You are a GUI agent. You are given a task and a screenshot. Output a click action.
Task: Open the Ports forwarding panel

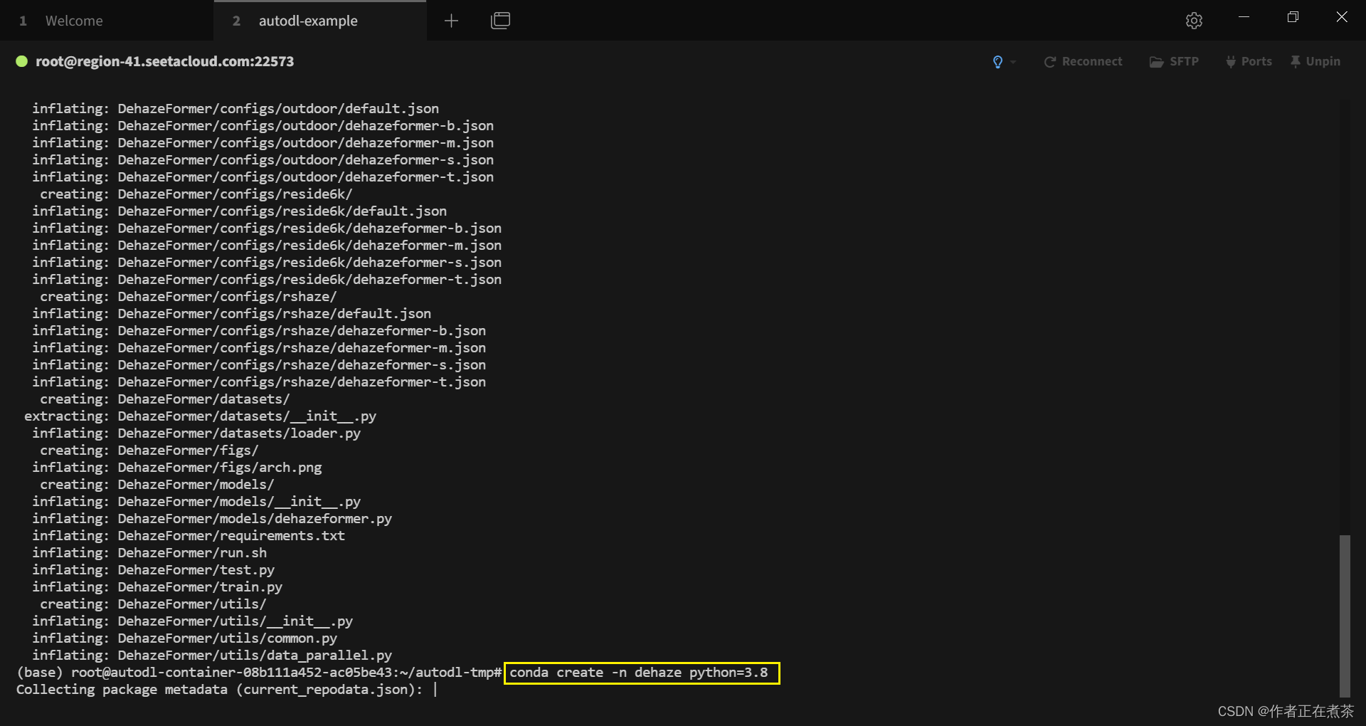click(x=1249, y=62)
